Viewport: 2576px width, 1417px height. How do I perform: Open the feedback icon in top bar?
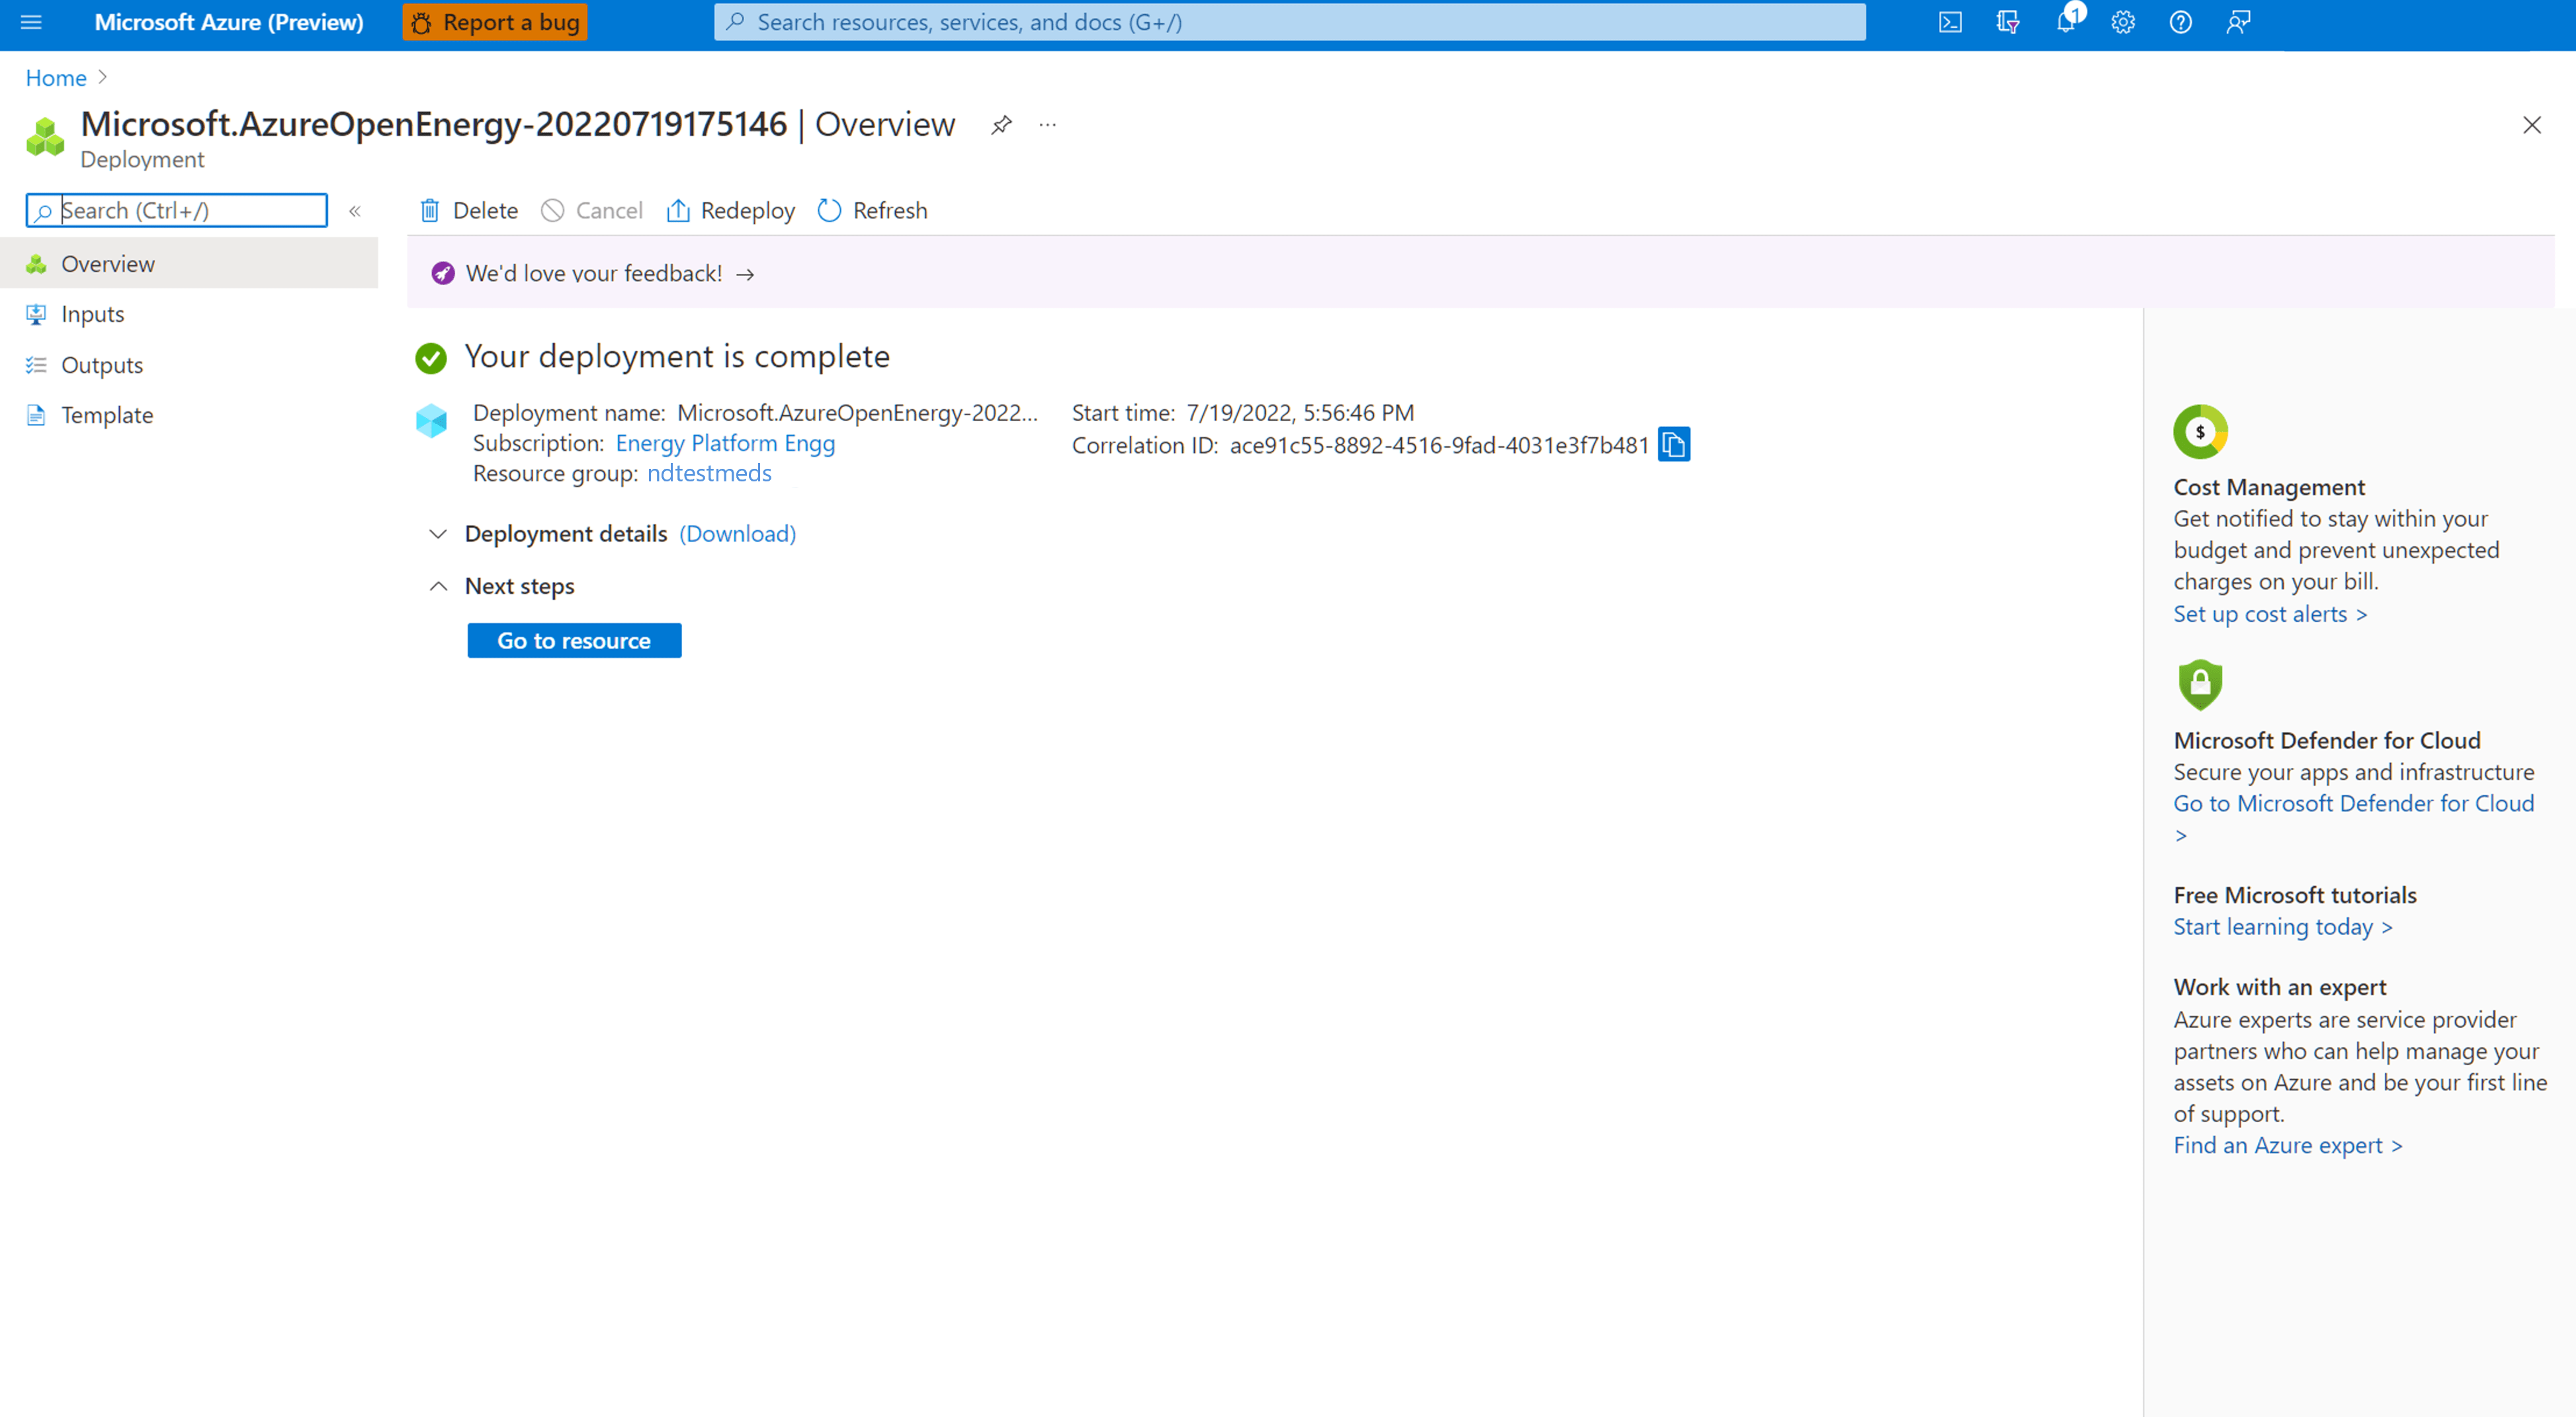tap(2239, 21)
